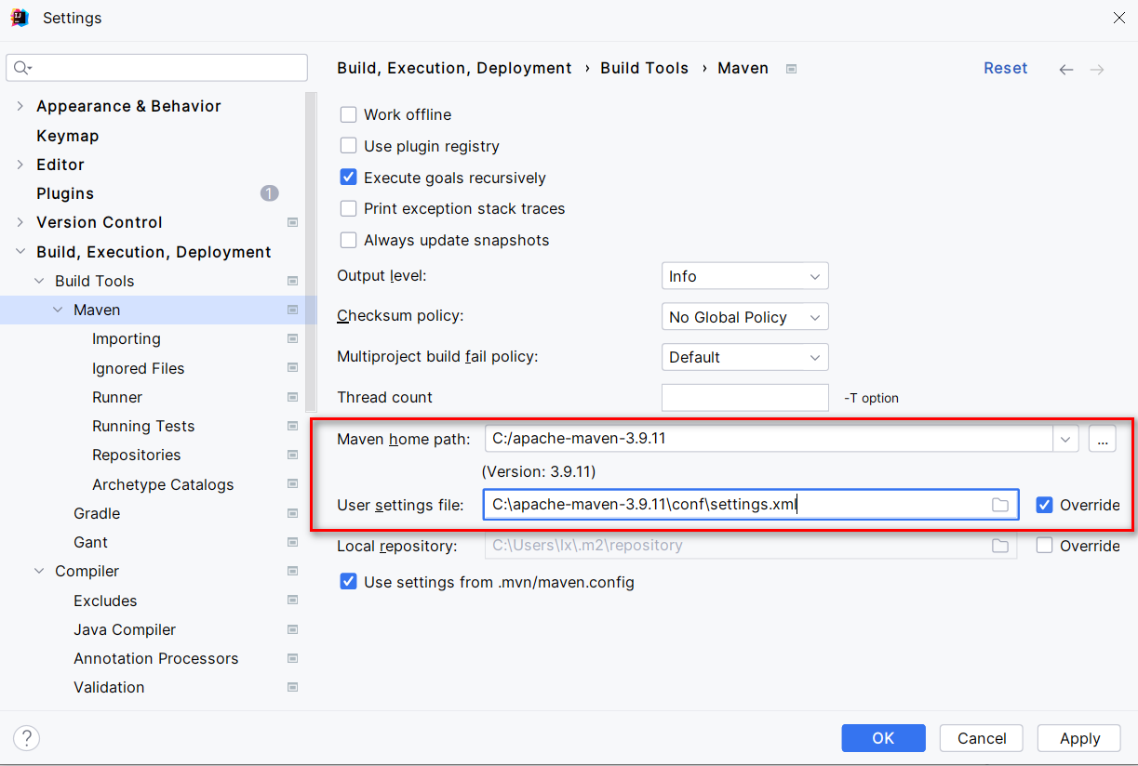
Task: Uncheck Use settings from .mvn/maven.config
Action: pos(349,582)
